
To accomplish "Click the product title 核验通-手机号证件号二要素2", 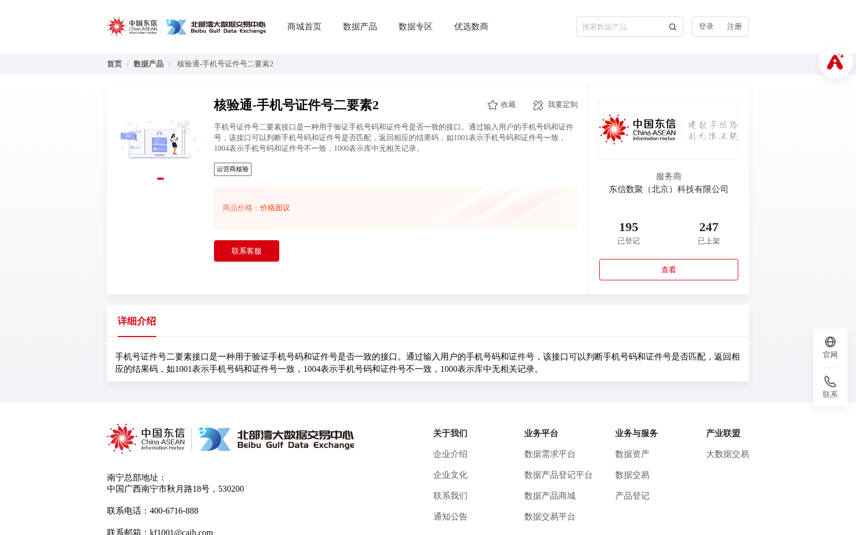I will tap(296, 105).
